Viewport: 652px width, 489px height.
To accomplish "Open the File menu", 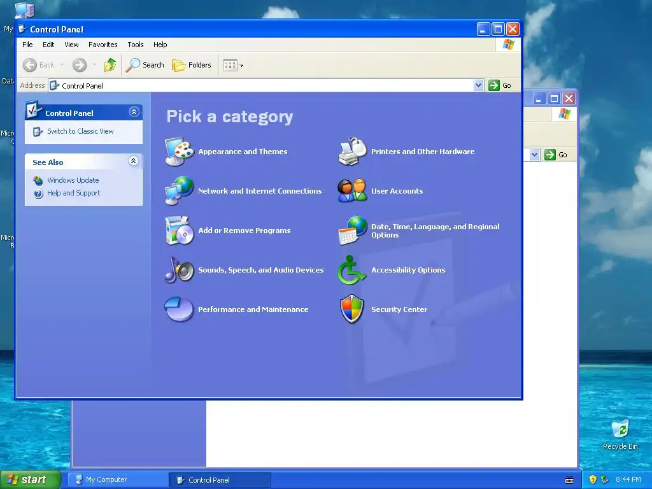I will click(x=27, y=45).
